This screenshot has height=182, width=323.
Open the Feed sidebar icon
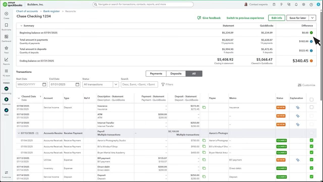pyautogui.click(x=6, y=50)
